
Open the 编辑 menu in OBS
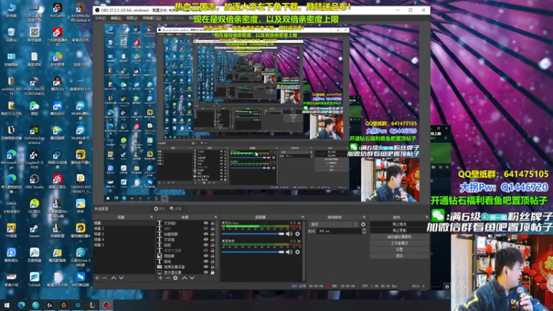click(115, 18)
